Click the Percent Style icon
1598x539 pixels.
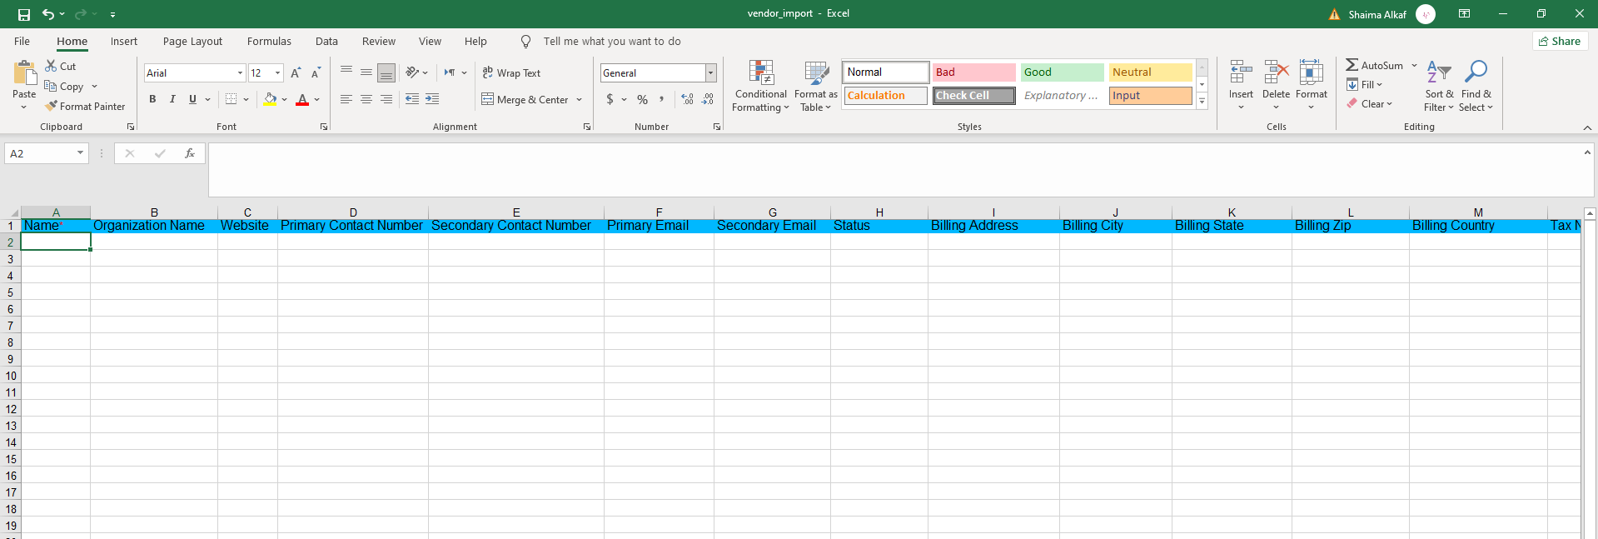pos(642,99)
